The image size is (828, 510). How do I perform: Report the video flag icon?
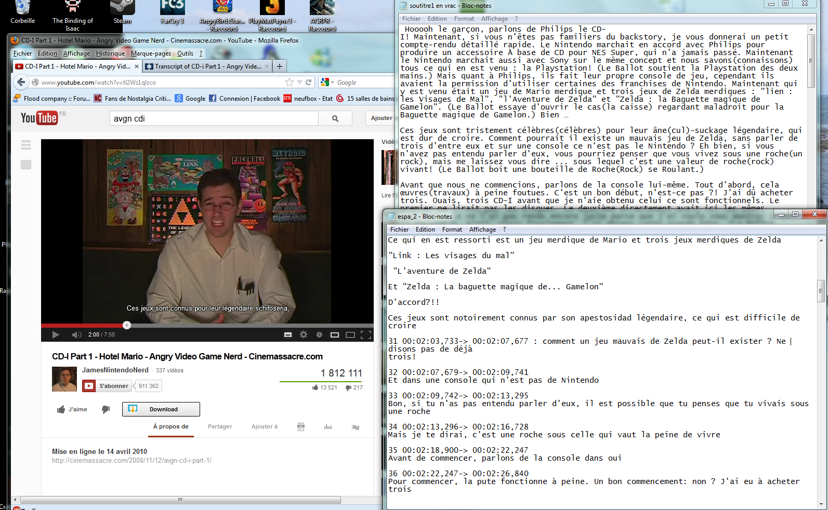pos(356,427)
